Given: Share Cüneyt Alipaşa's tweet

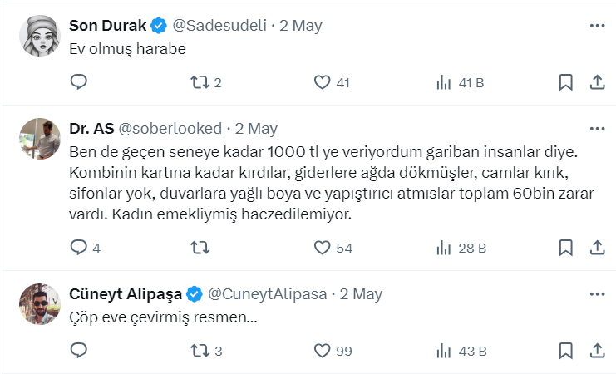Looking at the screenshot, I should coord(596,351).
